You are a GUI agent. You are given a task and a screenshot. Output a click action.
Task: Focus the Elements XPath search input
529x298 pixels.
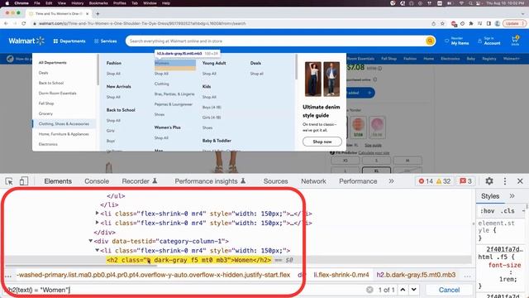coord(183,290)
